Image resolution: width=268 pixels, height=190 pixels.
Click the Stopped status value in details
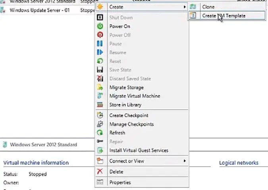[x=38, y=174]
